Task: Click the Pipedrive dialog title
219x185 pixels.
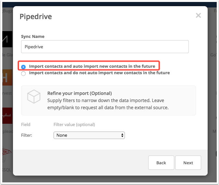Action: tap(36, 17)
